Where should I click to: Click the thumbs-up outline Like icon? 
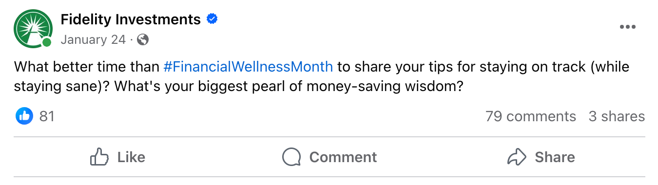(99, 157)
